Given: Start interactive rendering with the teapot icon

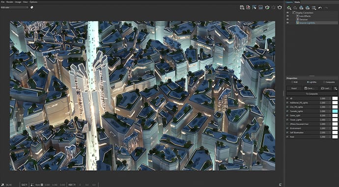Looking at the screenshot, I should (x=267, y=7).
